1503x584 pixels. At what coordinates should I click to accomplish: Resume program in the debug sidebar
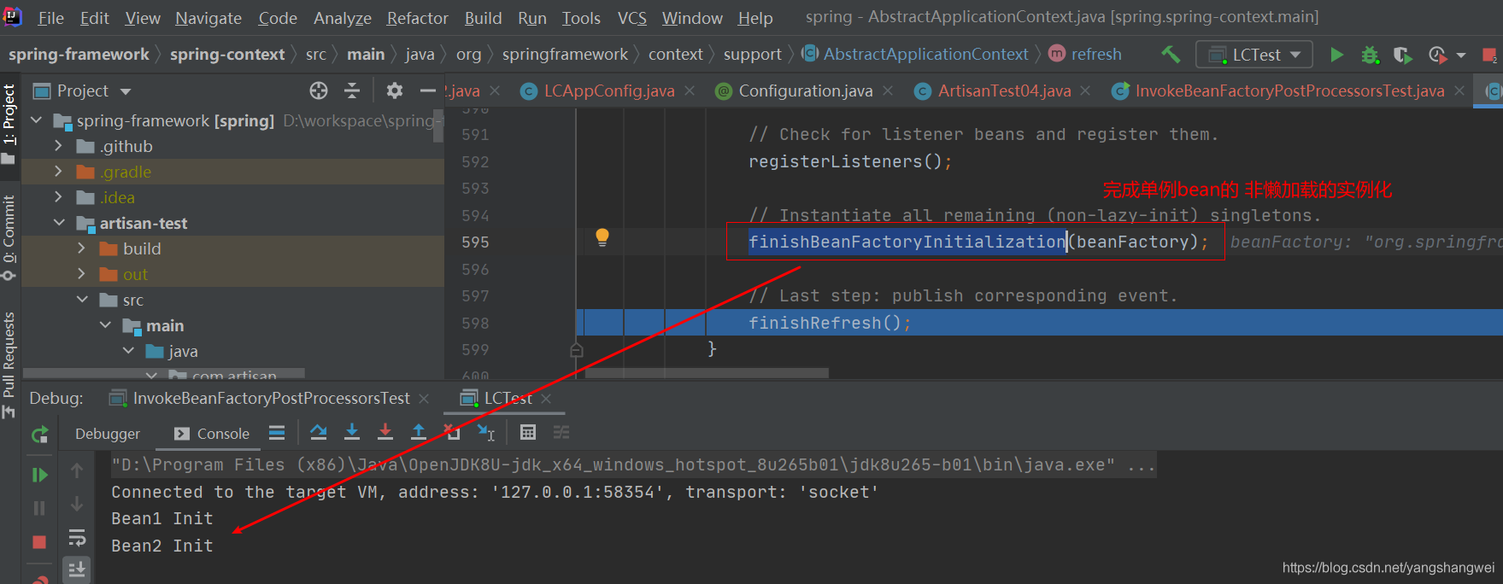pos(39,475)
